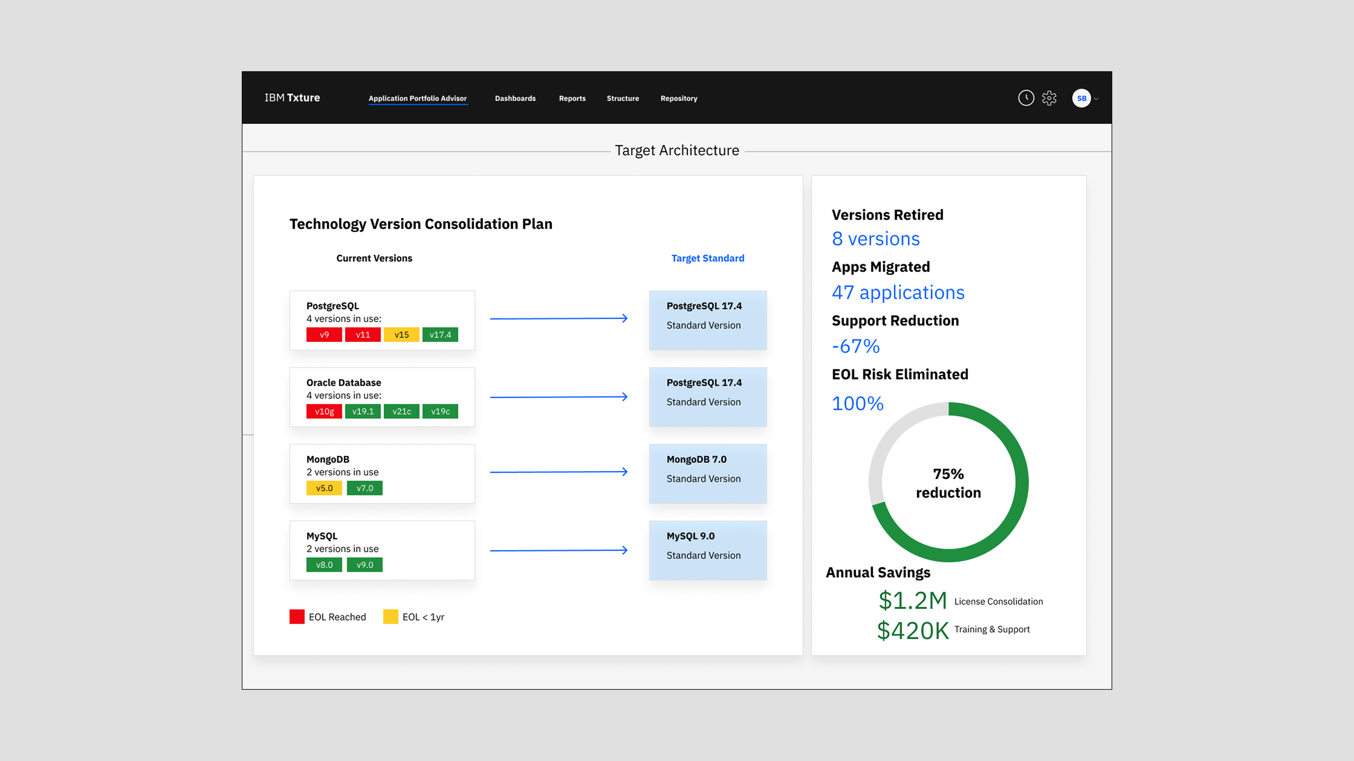Select the PostgreSQL current versions card title
Image resolution: width=1354 pixels, height=761 pixels.
pyautogui.click(x=333, y=306)
